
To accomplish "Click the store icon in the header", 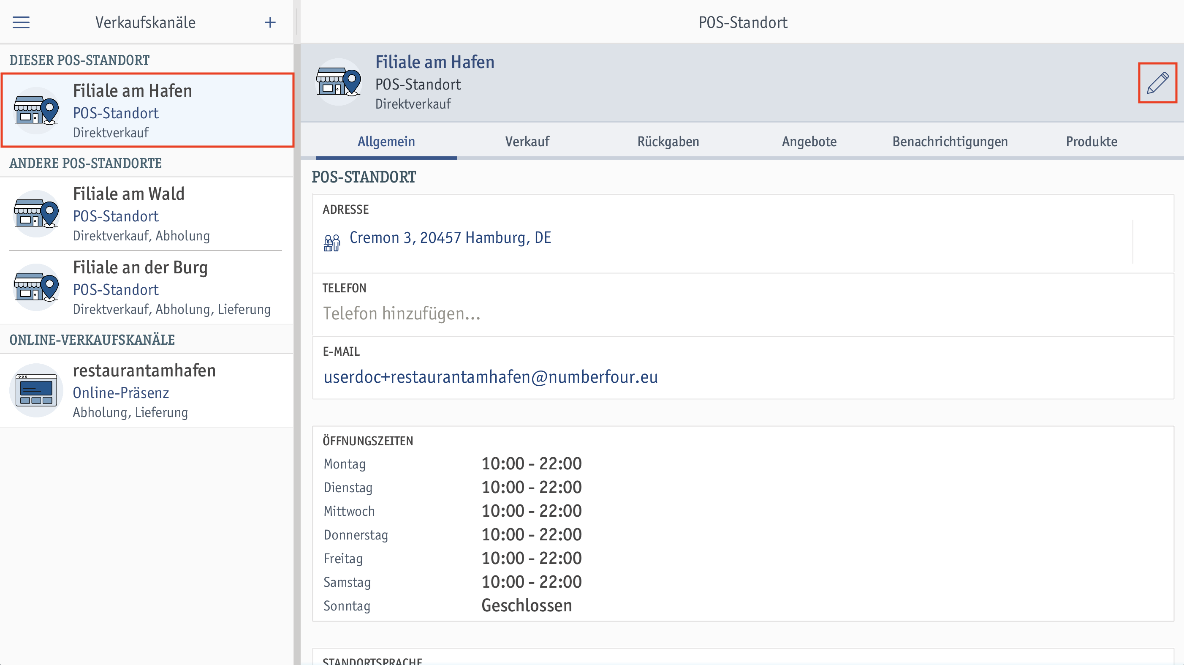I will click(x=339, y=82).
